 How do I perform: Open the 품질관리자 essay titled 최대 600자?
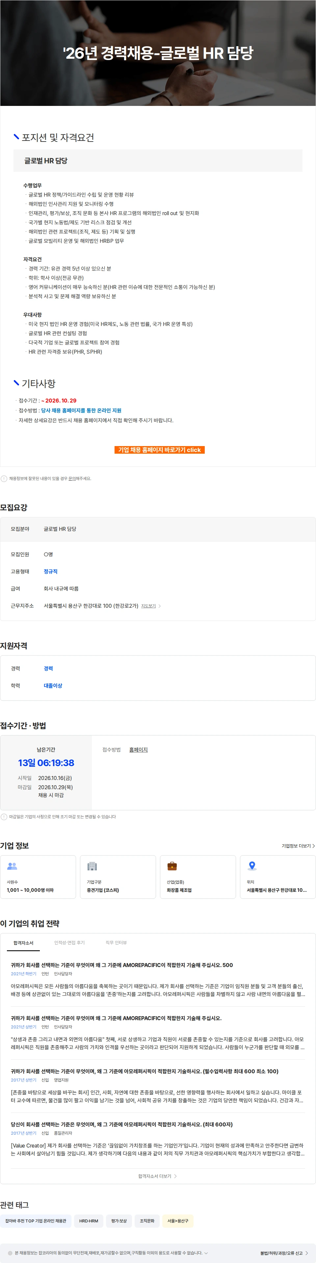pos(122,1124)
